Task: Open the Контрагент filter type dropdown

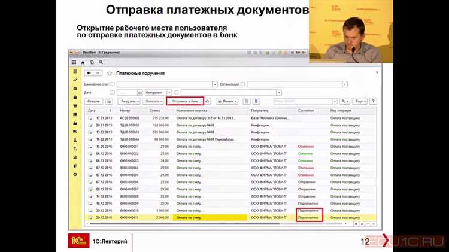Action: coord(169,93)
